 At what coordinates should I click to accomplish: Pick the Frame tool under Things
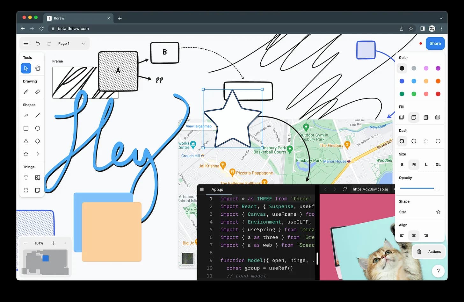pyautogui.click(x=26, y=190)
